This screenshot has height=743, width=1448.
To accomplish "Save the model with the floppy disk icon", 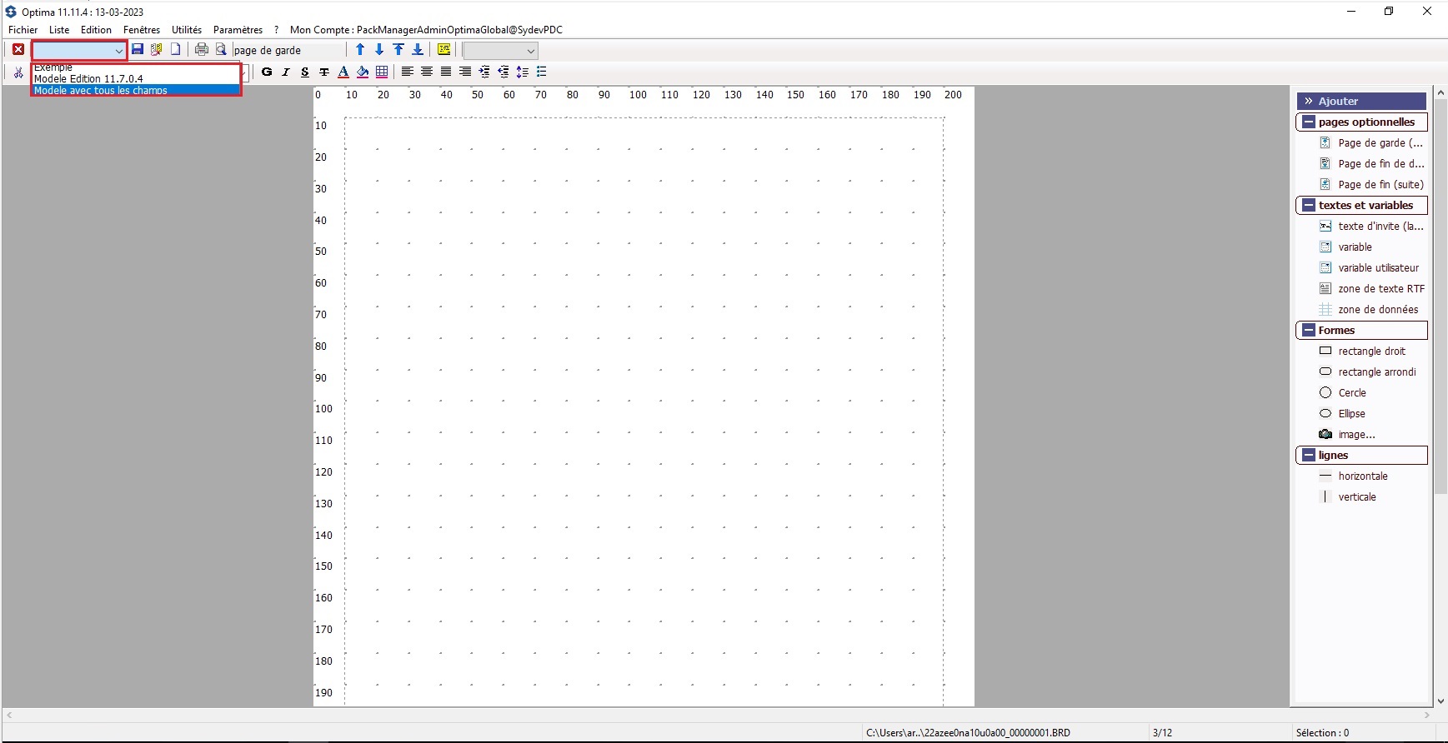I will [138, 50].
